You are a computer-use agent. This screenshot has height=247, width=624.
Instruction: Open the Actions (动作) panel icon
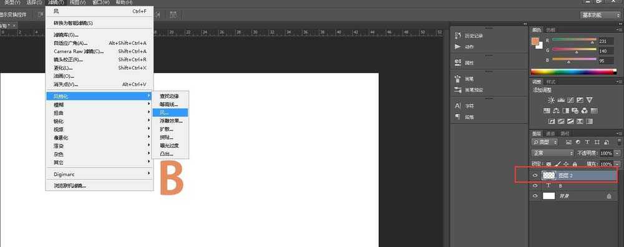pyautogui.click(x=457, y=47)
